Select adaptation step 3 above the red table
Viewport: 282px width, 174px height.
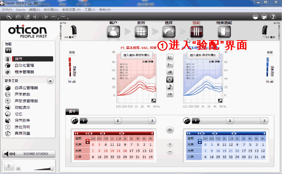pyautogui.click(x=152, y=121)
